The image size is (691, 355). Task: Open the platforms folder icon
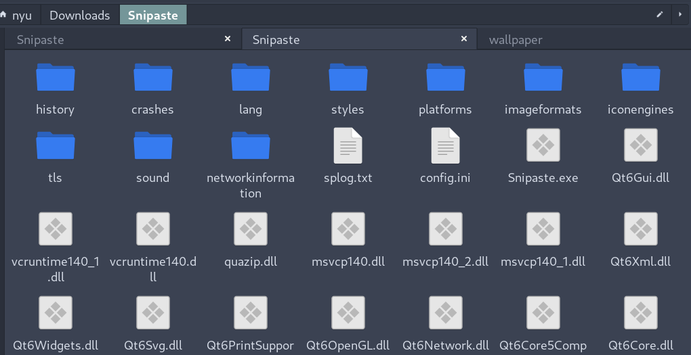[446, 77]
